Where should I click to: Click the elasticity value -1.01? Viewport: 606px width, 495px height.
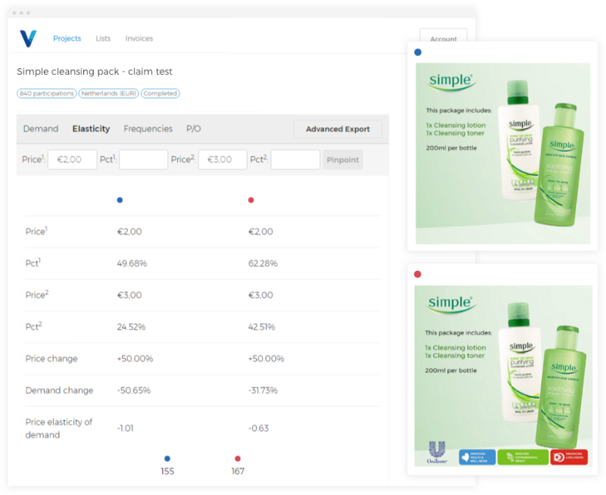pos(125,428)
